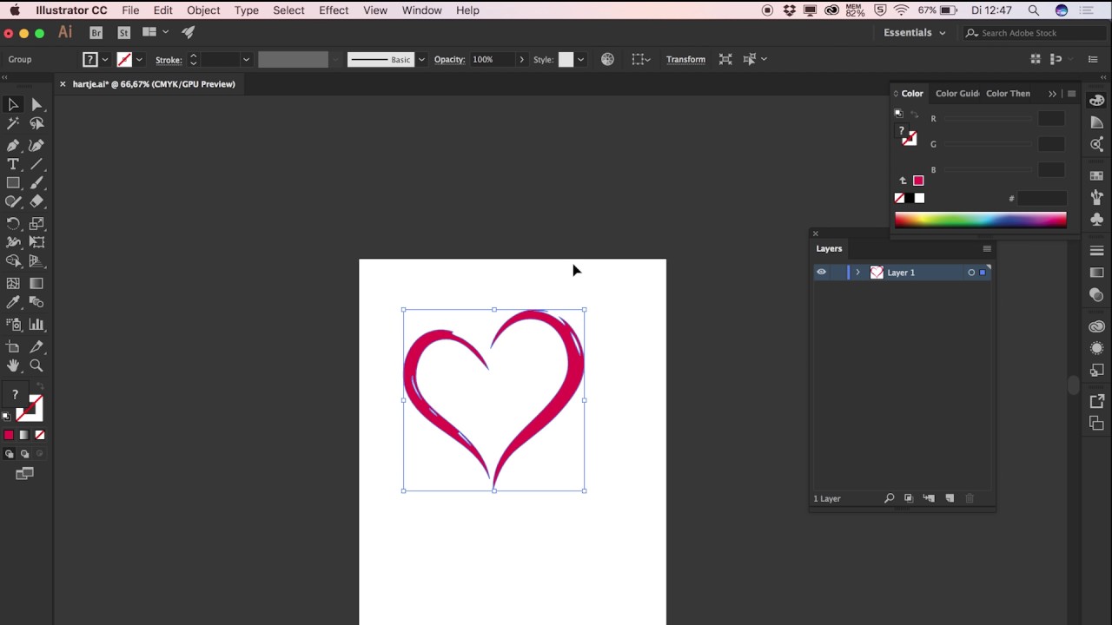Select the Line Segment tool

click(36, 164)
